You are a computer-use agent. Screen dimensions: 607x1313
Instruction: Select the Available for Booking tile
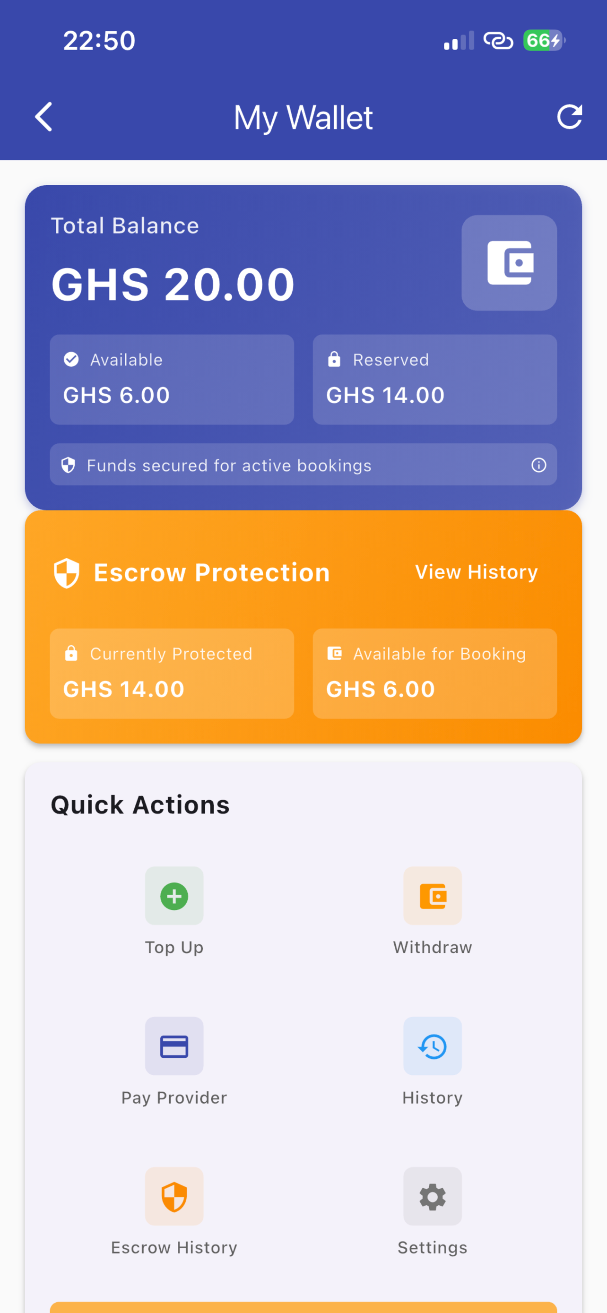(435, 674)
